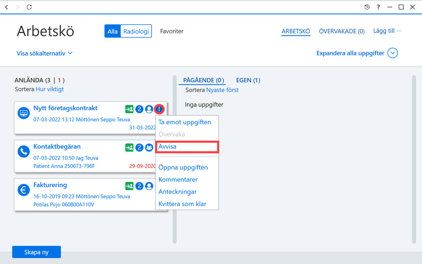Click the Expandera alla uppgifter chevron circle
Viewport: 422px width, 264px height.
tap(392, 53)
